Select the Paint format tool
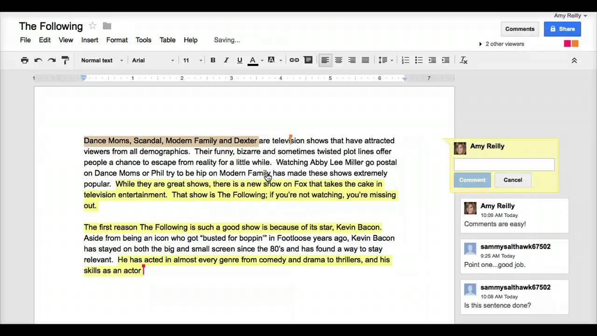This screenshot has width=597, height=336. [65, 60]
